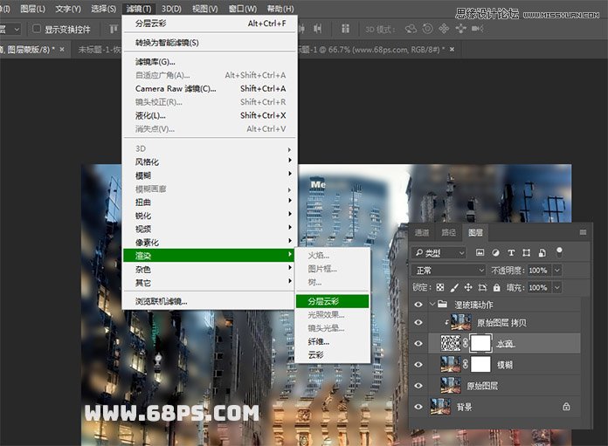Click the 3D roll mode icon

coord(428,29)
